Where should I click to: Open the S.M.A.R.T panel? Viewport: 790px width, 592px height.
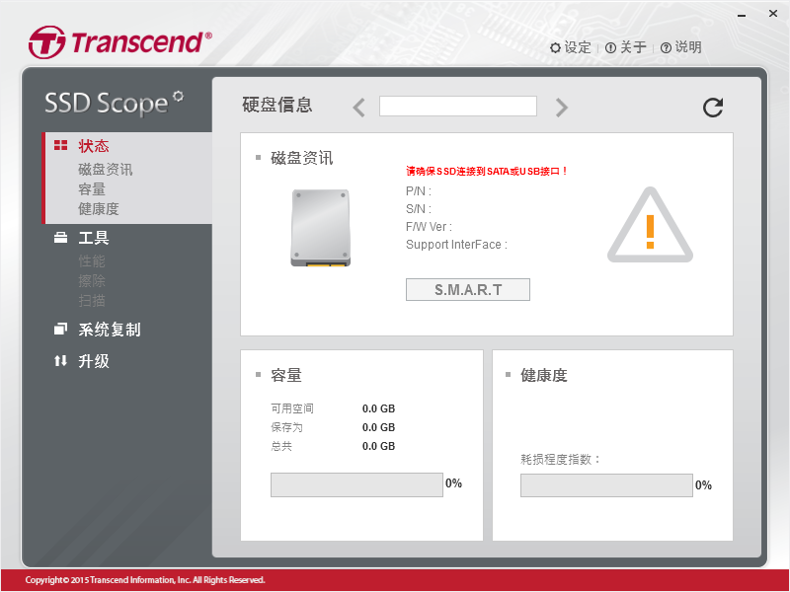click(467, 289)
